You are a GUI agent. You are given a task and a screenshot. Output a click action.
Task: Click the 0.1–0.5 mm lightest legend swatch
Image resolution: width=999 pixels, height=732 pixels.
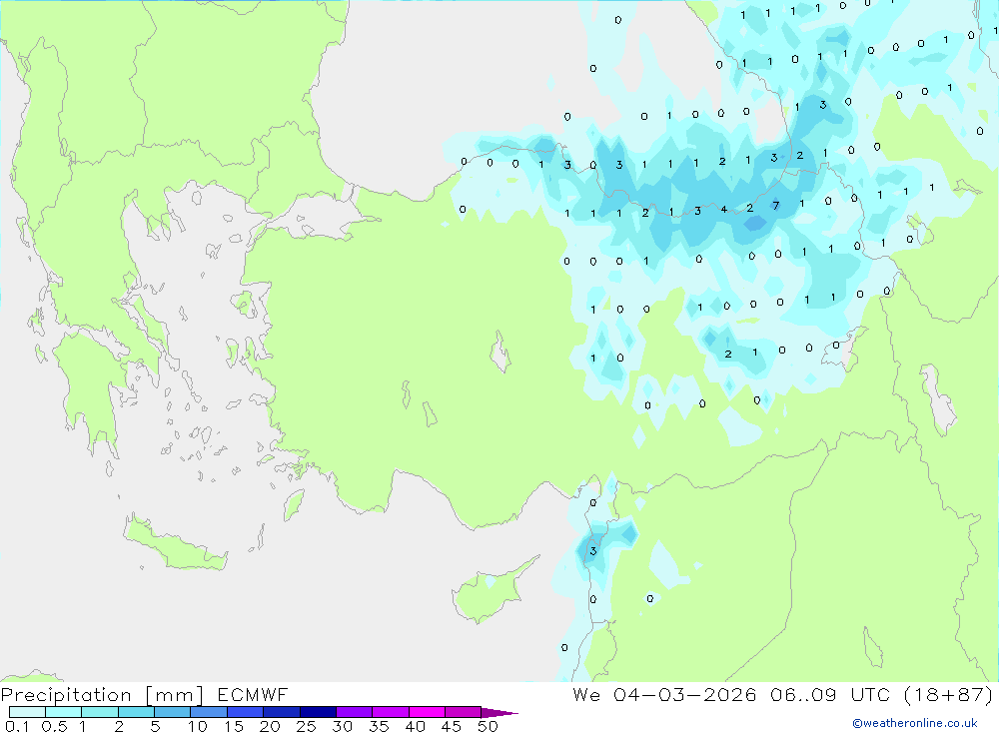click(x=27, y=712)
